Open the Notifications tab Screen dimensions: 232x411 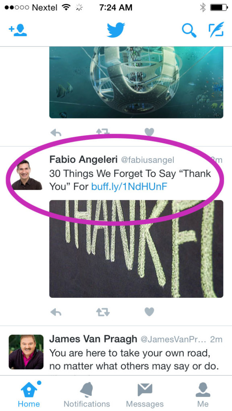coord(87,394)
